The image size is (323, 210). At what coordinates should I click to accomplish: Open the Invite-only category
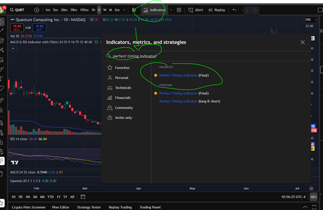pyautogui.click(x=120, y=118)
